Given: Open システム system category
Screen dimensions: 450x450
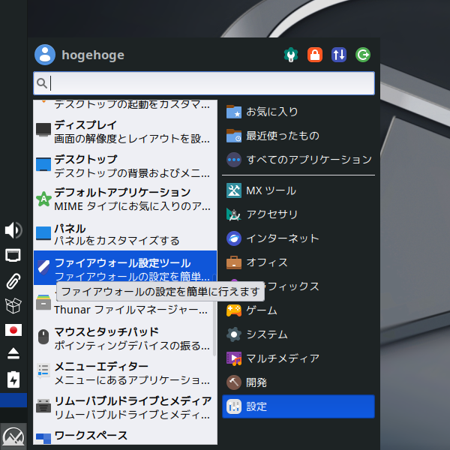Looking at the screenshot, I should (x=298, y=334).
